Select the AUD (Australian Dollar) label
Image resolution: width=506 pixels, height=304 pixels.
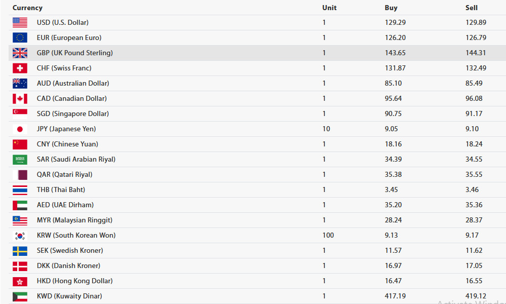point(73,84)
